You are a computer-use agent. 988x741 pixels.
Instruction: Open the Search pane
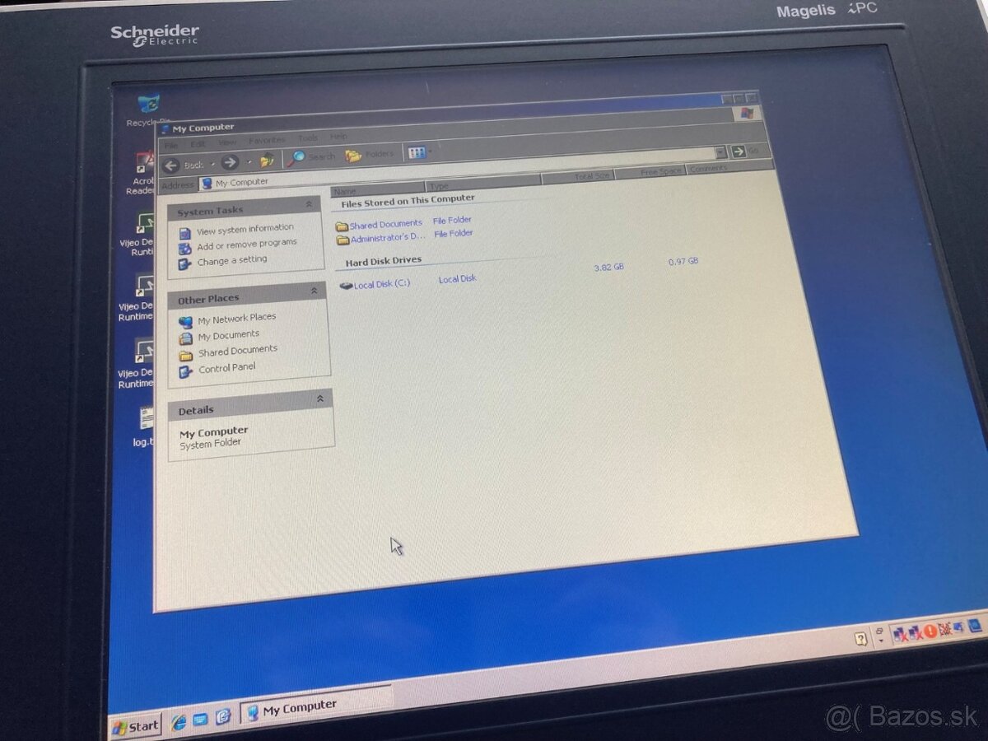click(311, 157)
